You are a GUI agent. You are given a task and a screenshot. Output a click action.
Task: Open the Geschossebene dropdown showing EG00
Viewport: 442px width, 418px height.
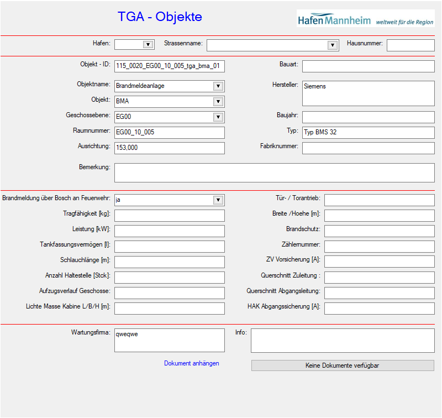coord(218,117)
